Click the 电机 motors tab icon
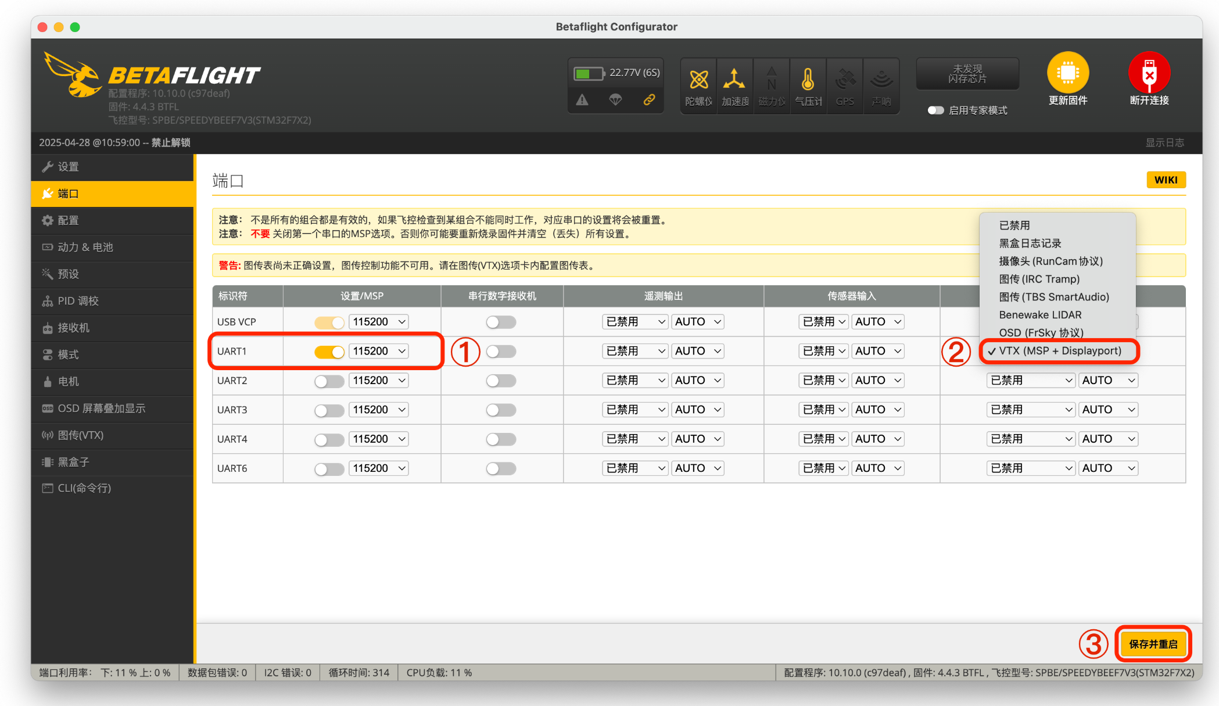The image size is (1219, 706). click(47, 381)
